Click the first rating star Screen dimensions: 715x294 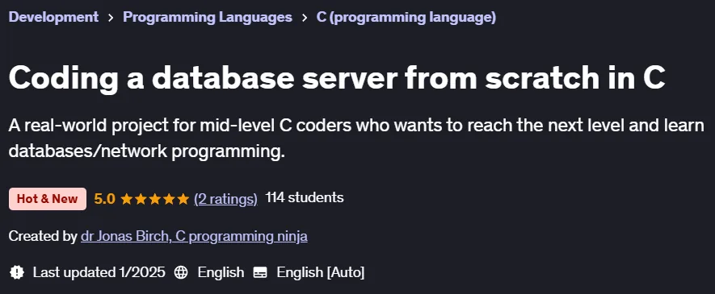click(127, 199)
